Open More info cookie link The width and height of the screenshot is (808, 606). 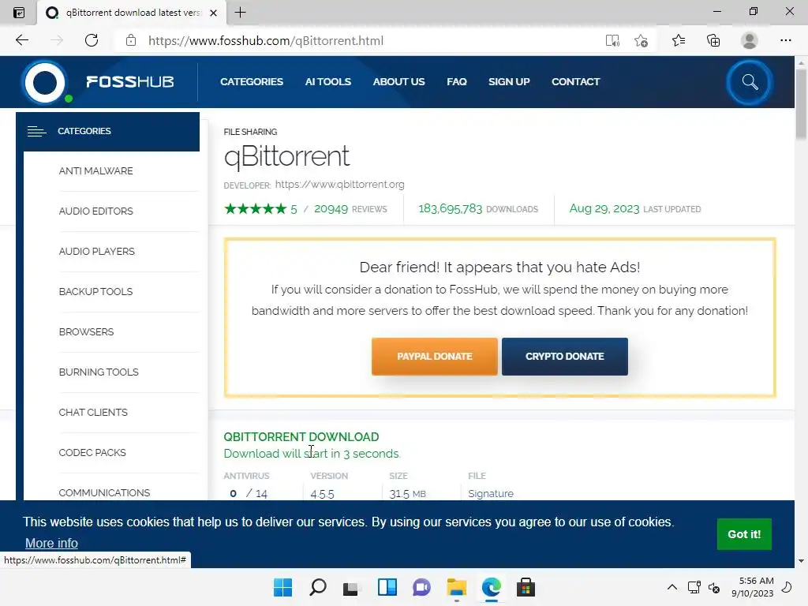click(51, 543)
